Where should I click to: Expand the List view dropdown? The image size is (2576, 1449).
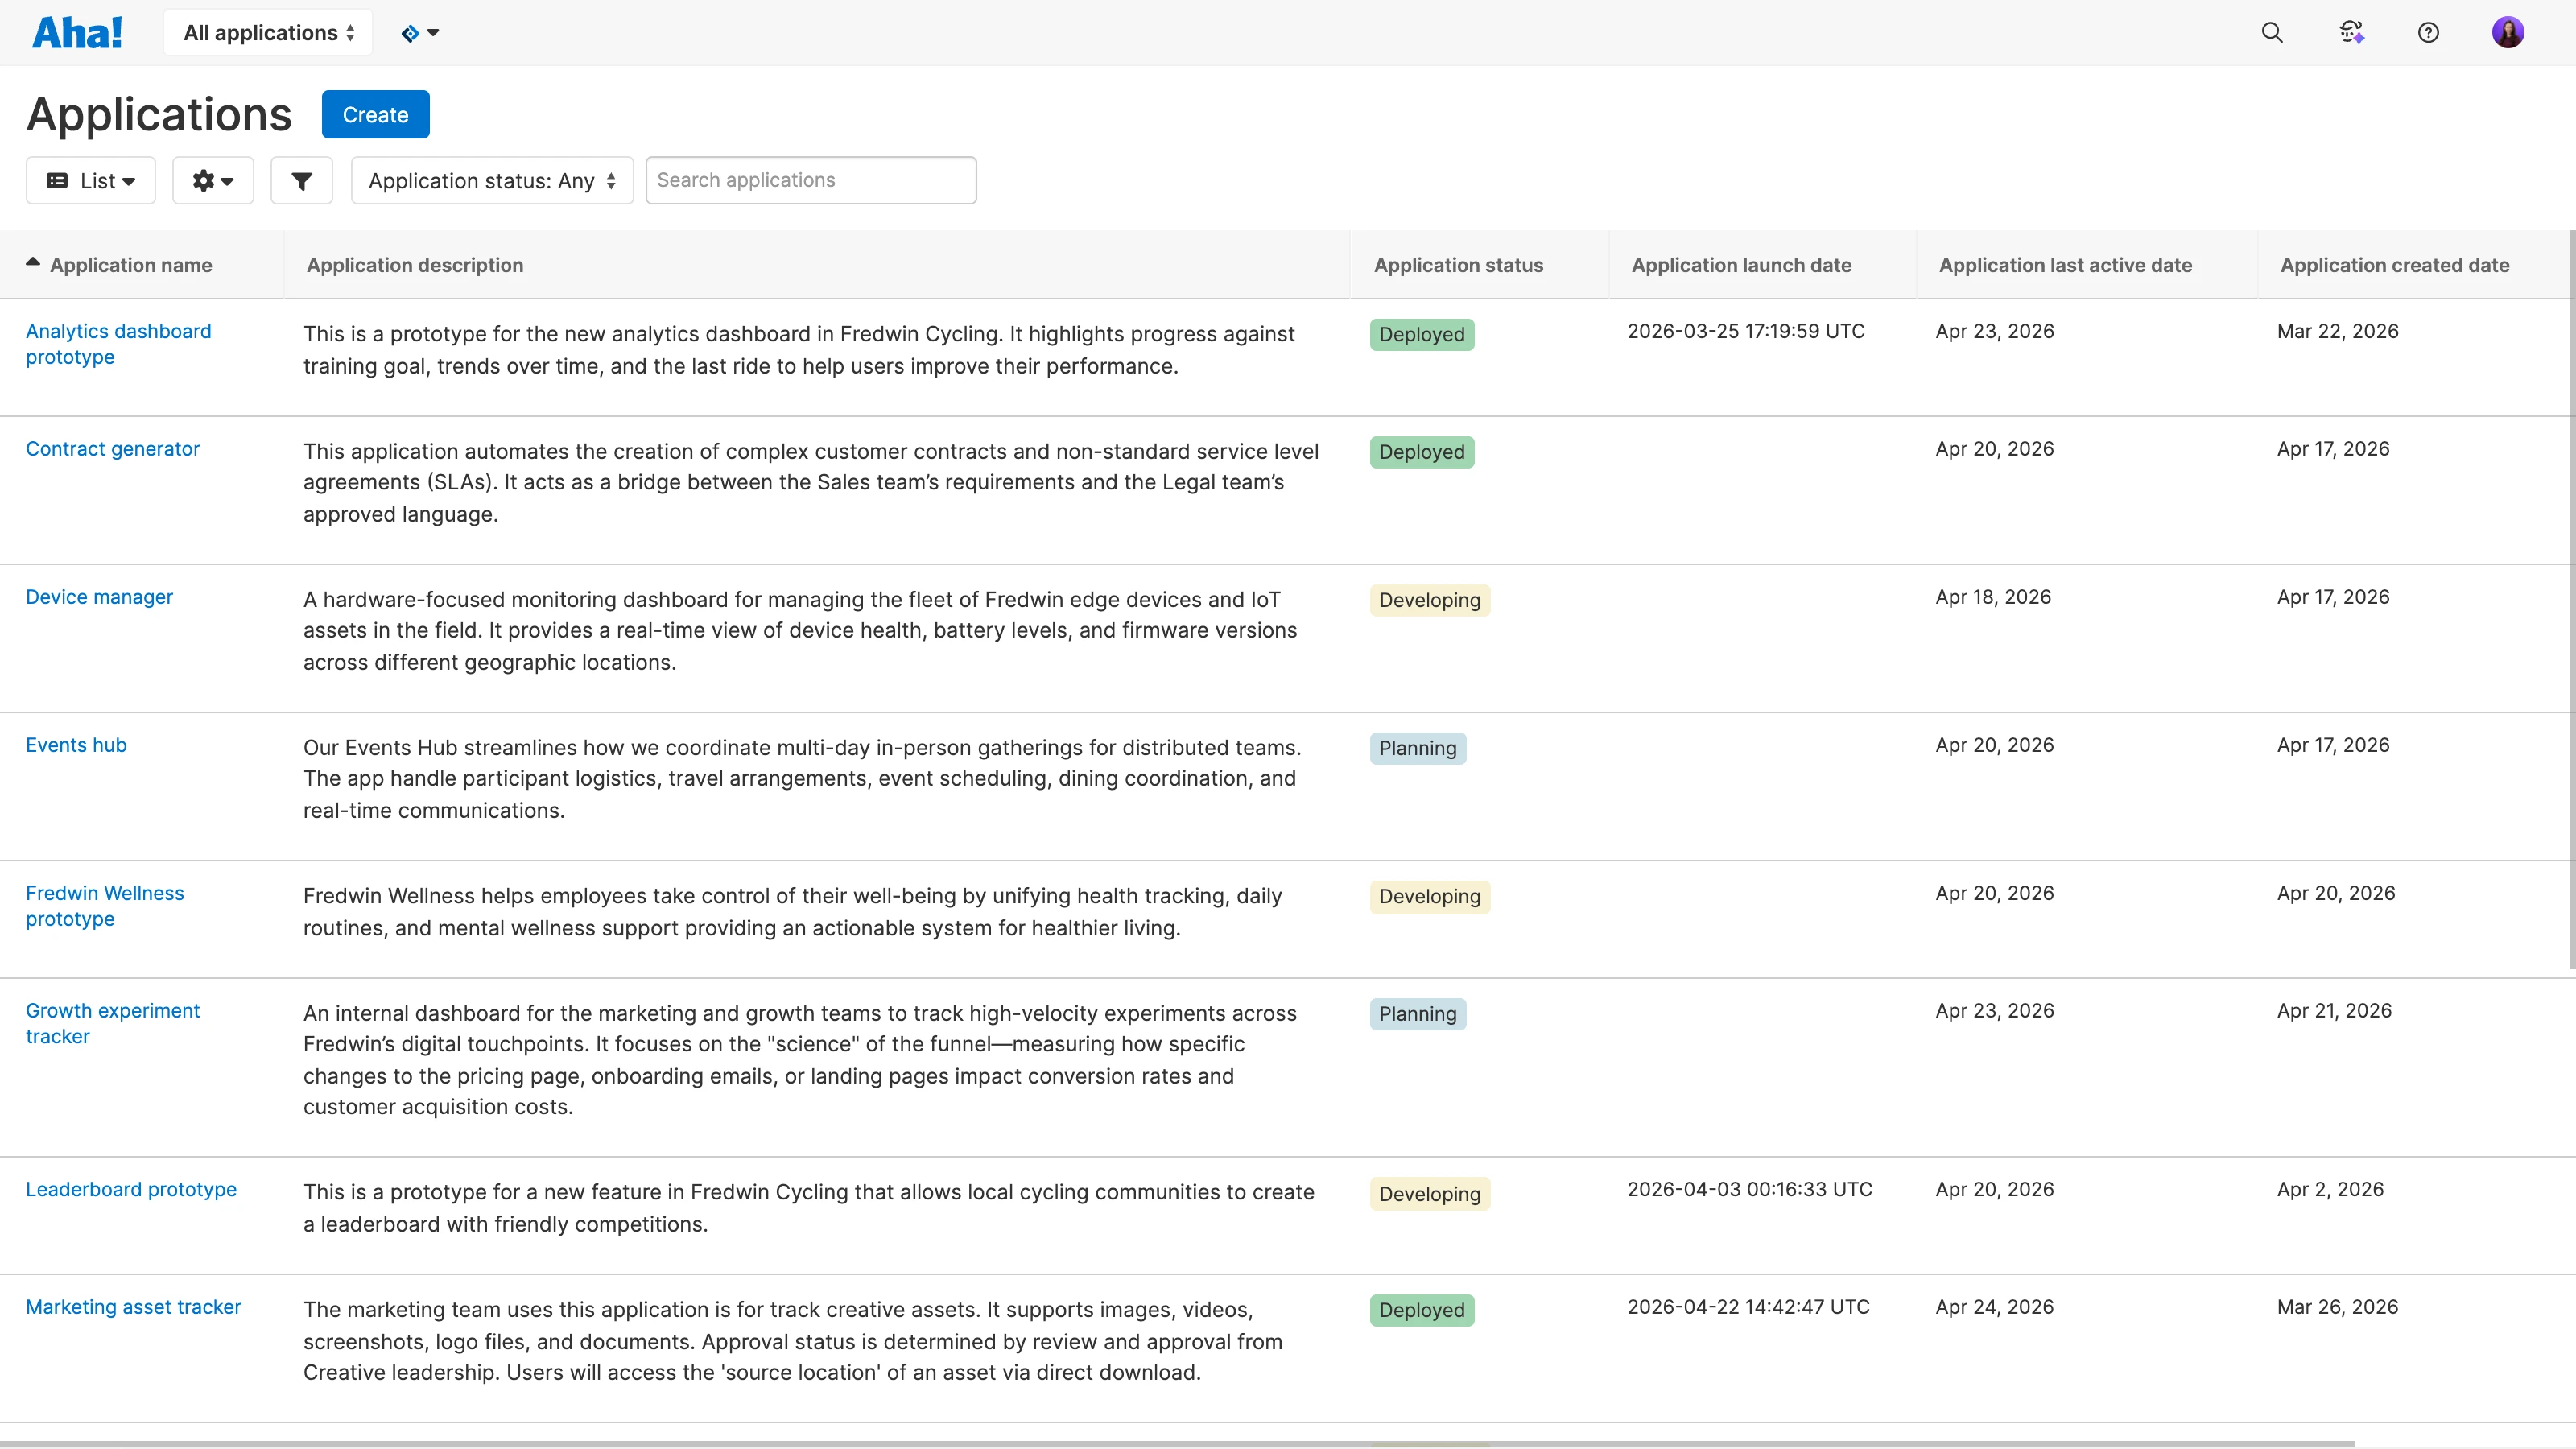[x=90, y=180]
